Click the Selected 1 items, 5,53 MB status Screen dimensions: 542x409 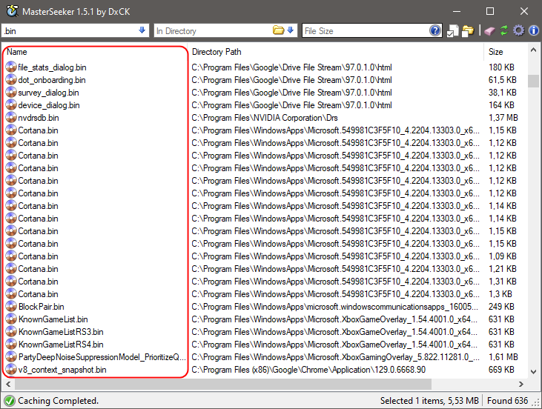[429, 401]
